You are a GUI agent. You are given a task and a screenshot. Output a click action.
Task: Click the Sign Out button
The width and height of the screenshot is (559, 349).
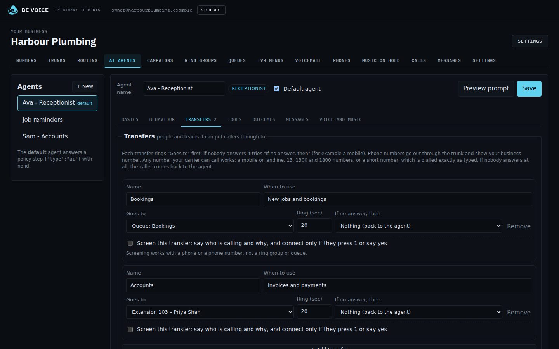coord(211,10)
